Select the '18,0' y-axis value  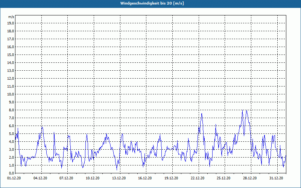(x=11, y=31)
